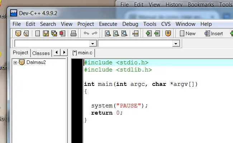The image size is (233, 143).
Task: Save file with the floppy disk icon
Action: point(46,33)
